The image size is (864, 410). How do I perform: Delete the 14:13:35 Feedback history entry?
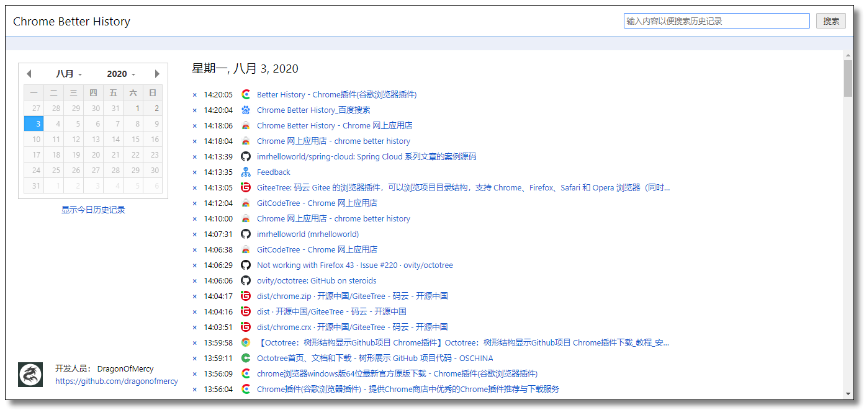(194, 172)
